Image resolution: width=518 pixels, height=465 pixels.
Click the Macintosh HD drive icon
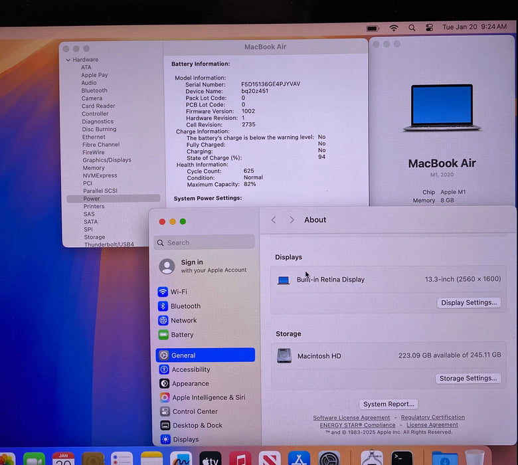tap(284, 355)
